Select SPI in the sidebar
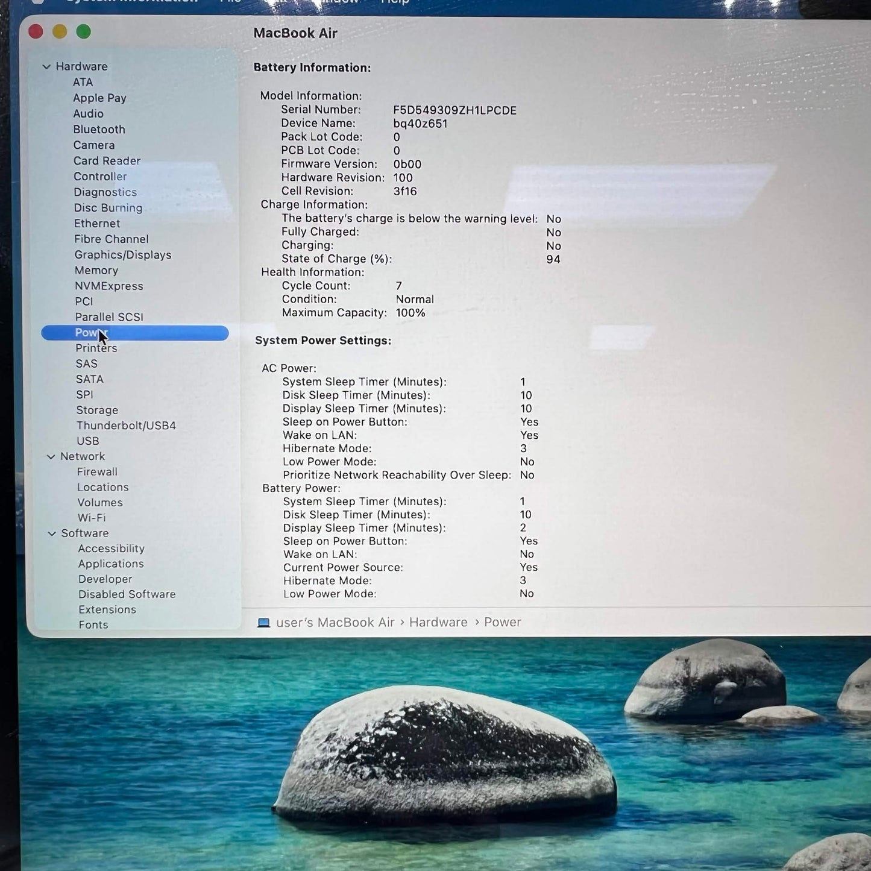 [84, 394]
